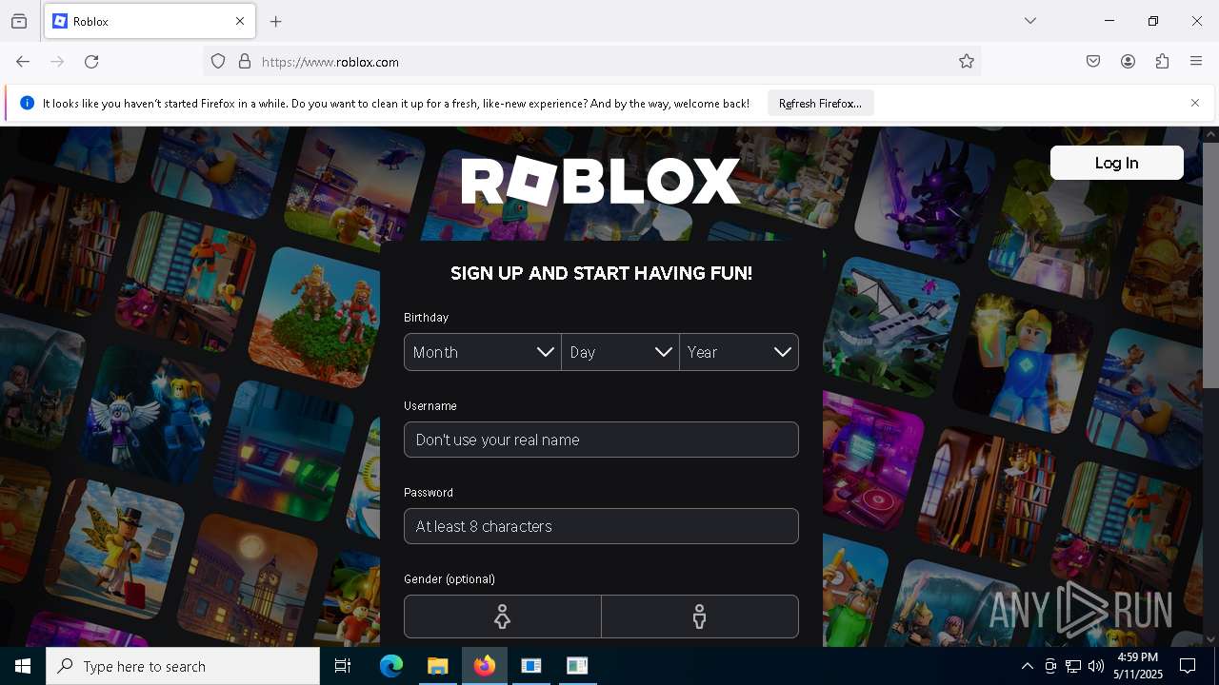Click the Firefox taskbar icon
1219x685 pixels.
point(485,666)
